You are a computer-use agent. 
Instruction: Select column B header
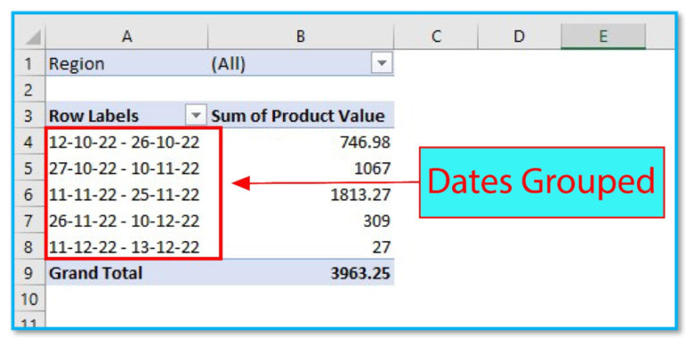(300, 37)
